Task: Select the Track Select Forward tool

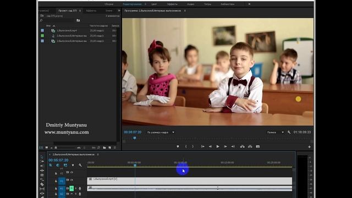Action: click(42, 161)
